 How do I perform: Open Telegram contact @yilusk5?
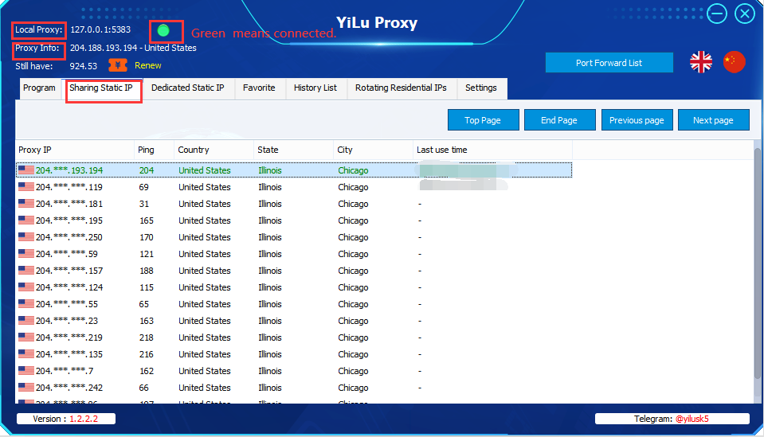(692, 419)
